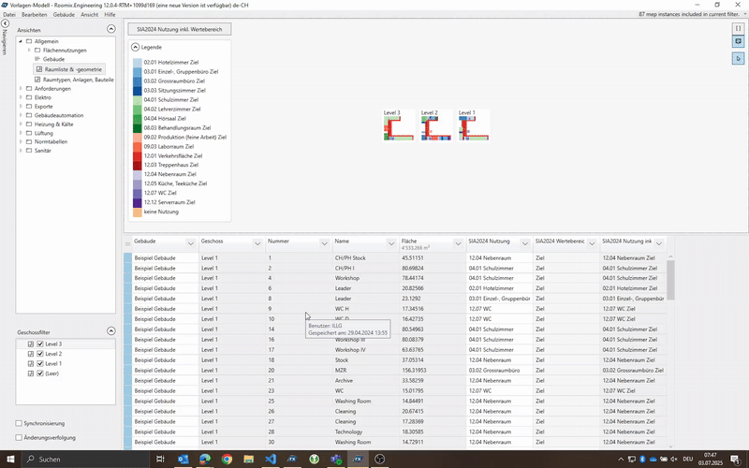Open the Geschoss column filter dropdown

click(256, 241)
